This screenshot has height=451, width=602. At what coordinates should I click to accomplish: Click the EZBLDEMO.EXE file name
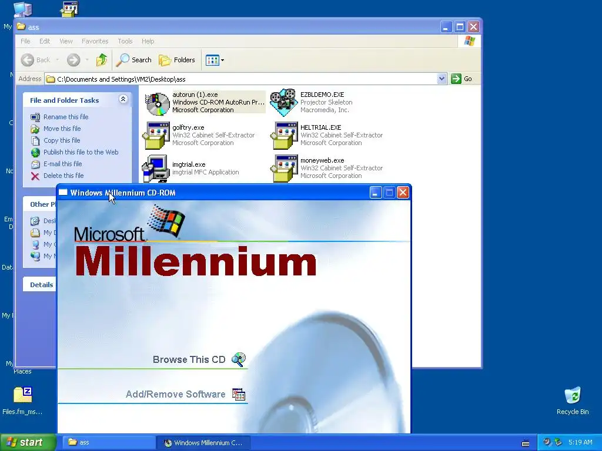322,95
